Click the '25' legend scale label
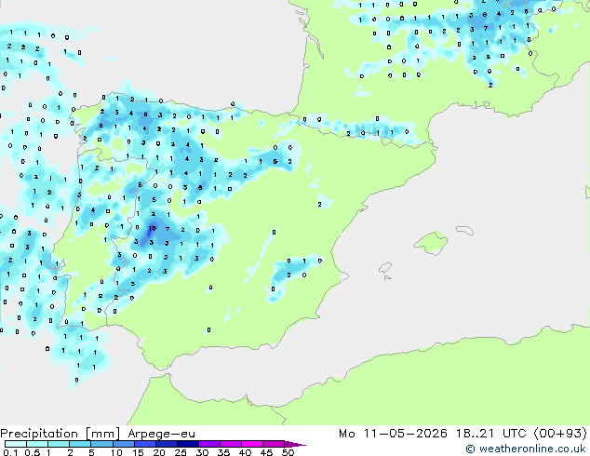The width and height of the screenshot is (590, 456). click(181, 452)
